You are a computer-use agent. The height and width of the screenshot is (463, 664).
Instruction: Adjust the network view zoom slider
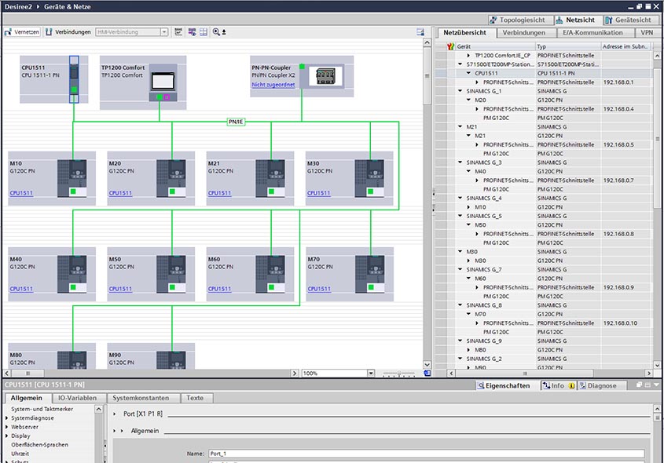[x=399, y=374]
